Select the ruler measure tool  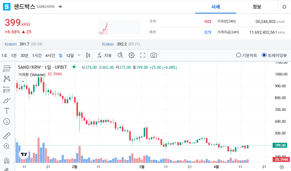click(x=7, y=136)
